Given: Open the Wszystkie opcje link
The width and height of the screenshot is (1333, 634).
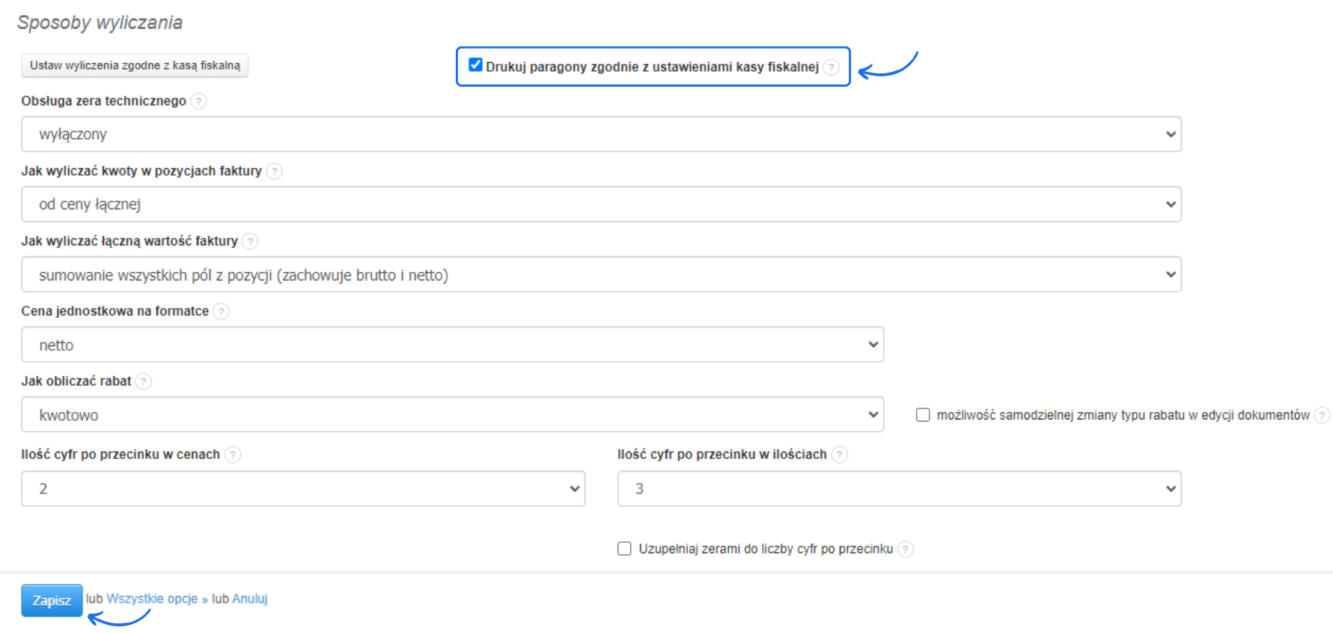Looking at the screenshot, I should pos(152,599).
